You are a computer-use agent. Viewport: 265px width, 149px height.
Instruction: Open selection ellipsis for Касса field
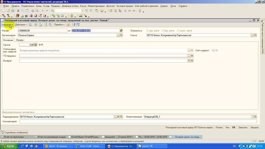252,35
